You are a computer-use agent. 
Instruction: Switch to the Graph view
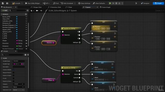pyautogui.click(x=158, y=3)
